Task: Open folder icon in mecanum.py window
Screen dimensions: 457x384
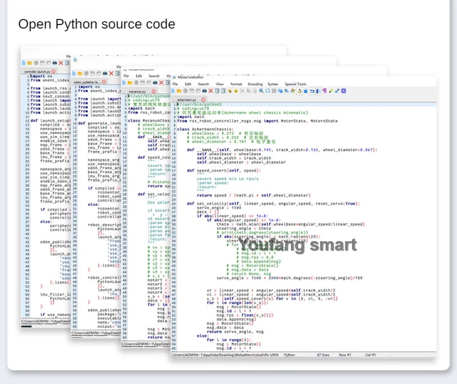Action: coord(130,83)
